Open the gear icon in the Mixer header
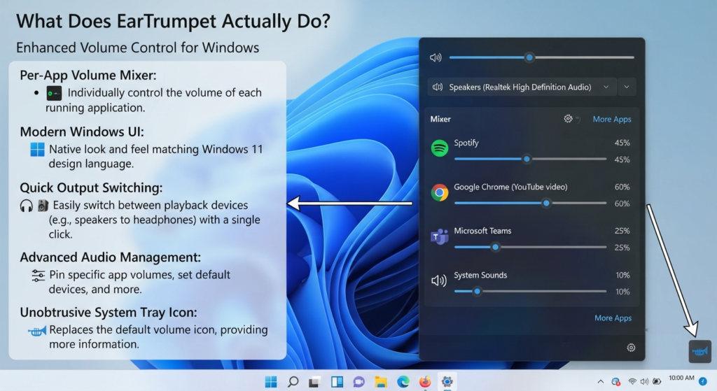This screenshot has height=391, width=717. (568, 119)
